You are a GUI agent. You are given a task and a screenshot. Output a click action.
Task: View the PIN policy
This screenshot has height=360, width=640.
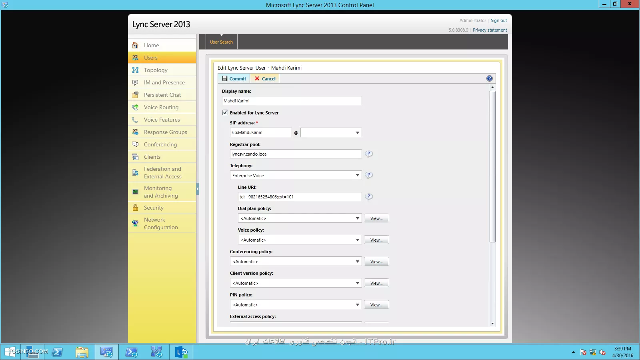(x=376, y=304)
